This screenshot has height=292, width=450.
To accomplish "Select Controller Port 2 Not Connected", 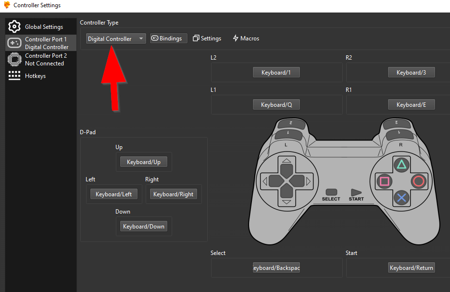I will tap(41, 60).
